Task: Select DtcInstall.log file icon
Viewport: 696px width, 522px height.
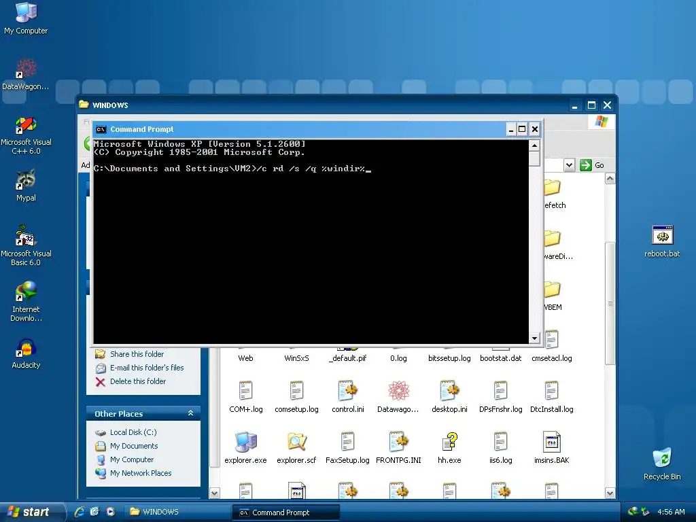Action: click(552, 391)
